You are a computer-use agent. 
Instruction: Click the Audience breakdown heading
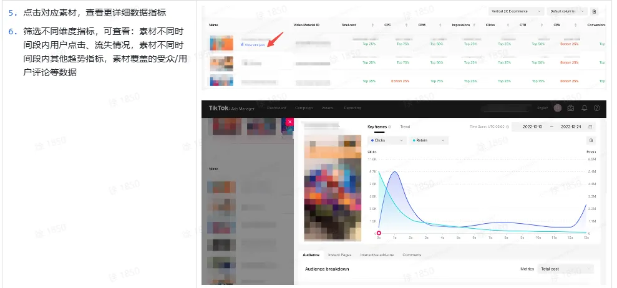(x=327, y=269)
